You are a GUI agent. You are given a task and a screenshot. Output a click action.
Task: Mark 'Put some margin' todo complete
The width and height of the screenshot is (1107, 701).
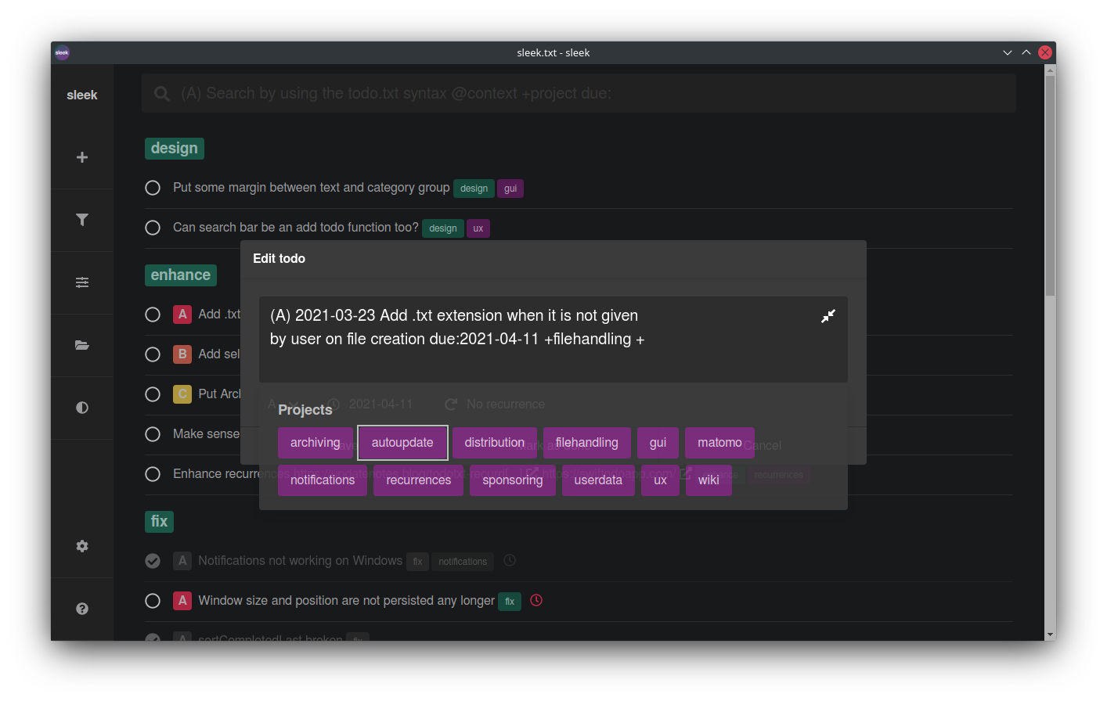pyautogui.click(x=153, y=188)
